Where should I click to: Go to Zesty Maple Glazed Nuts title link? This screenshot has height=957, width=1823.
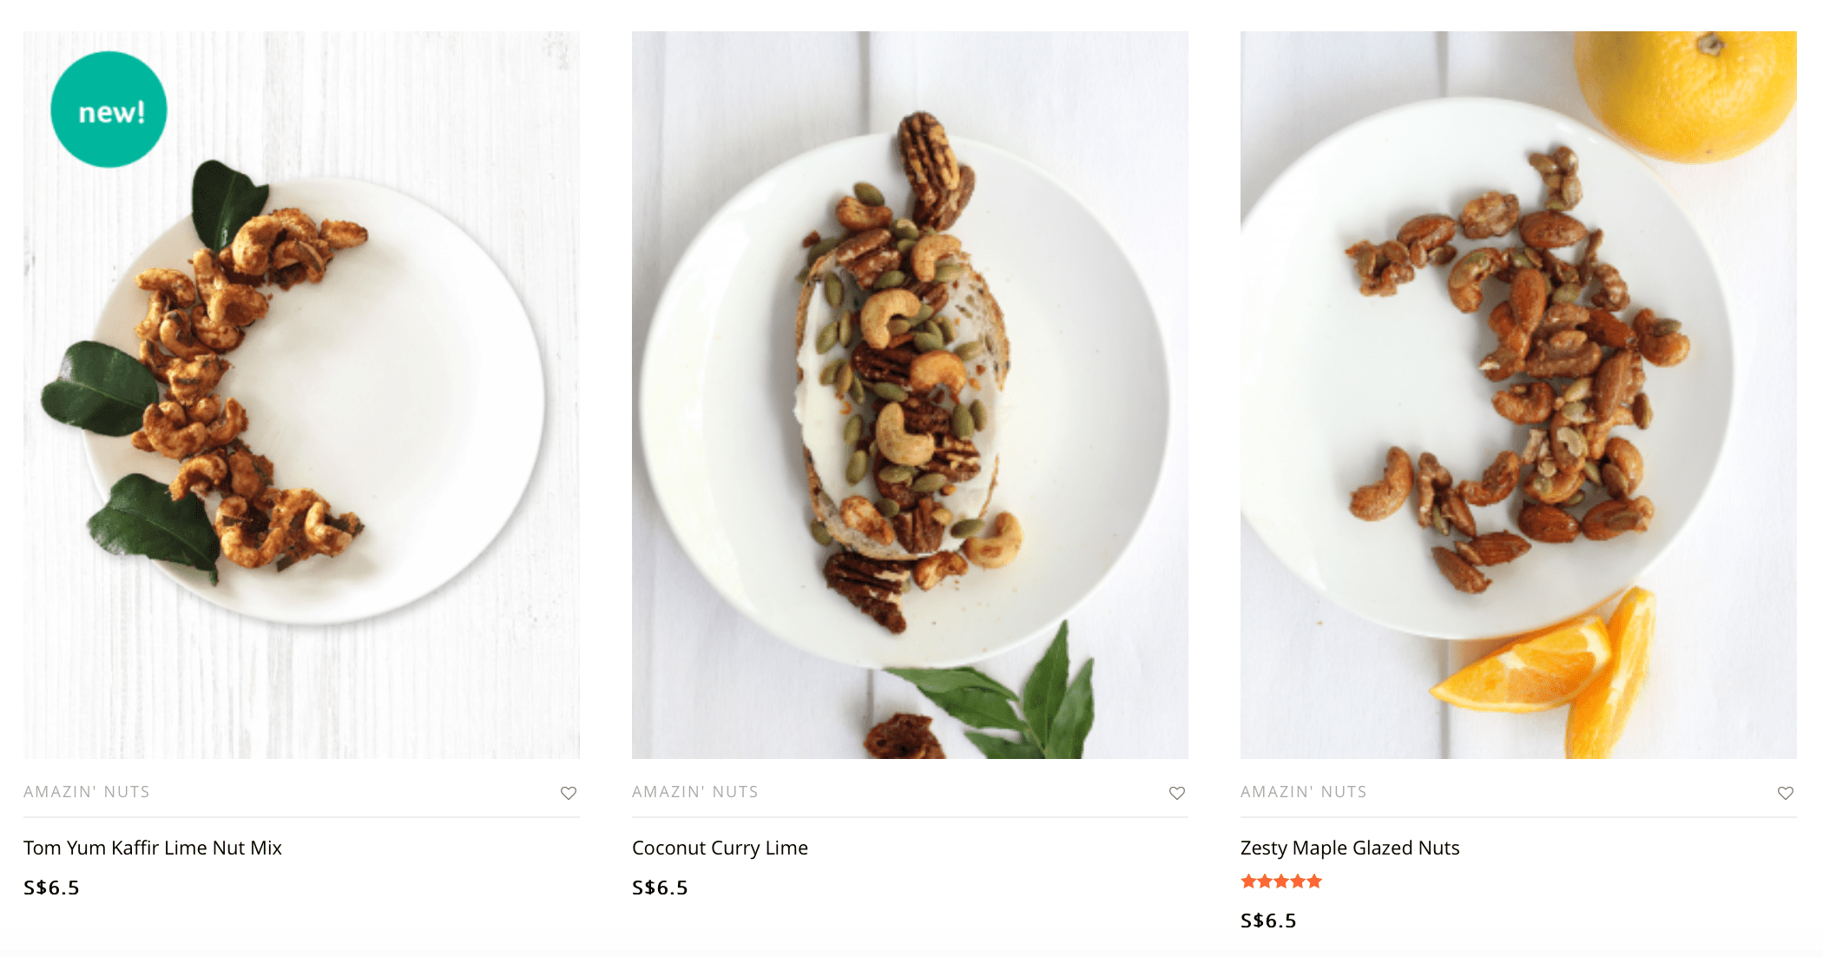(x=1350, y=848)
